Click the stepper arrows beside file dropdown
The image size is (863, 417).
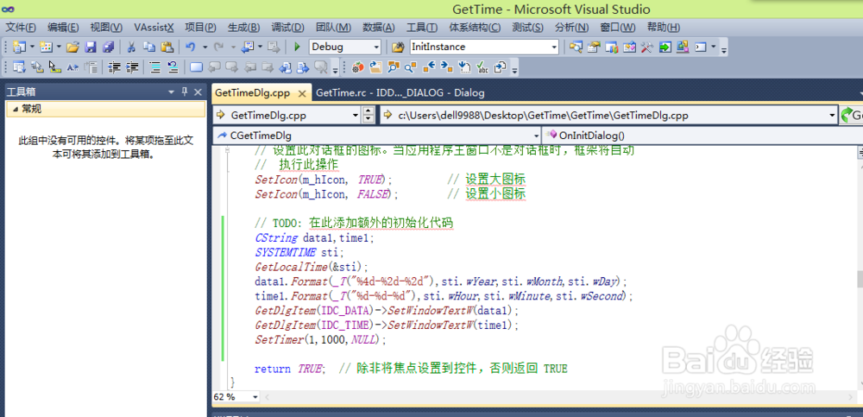(x=369, y=116)
